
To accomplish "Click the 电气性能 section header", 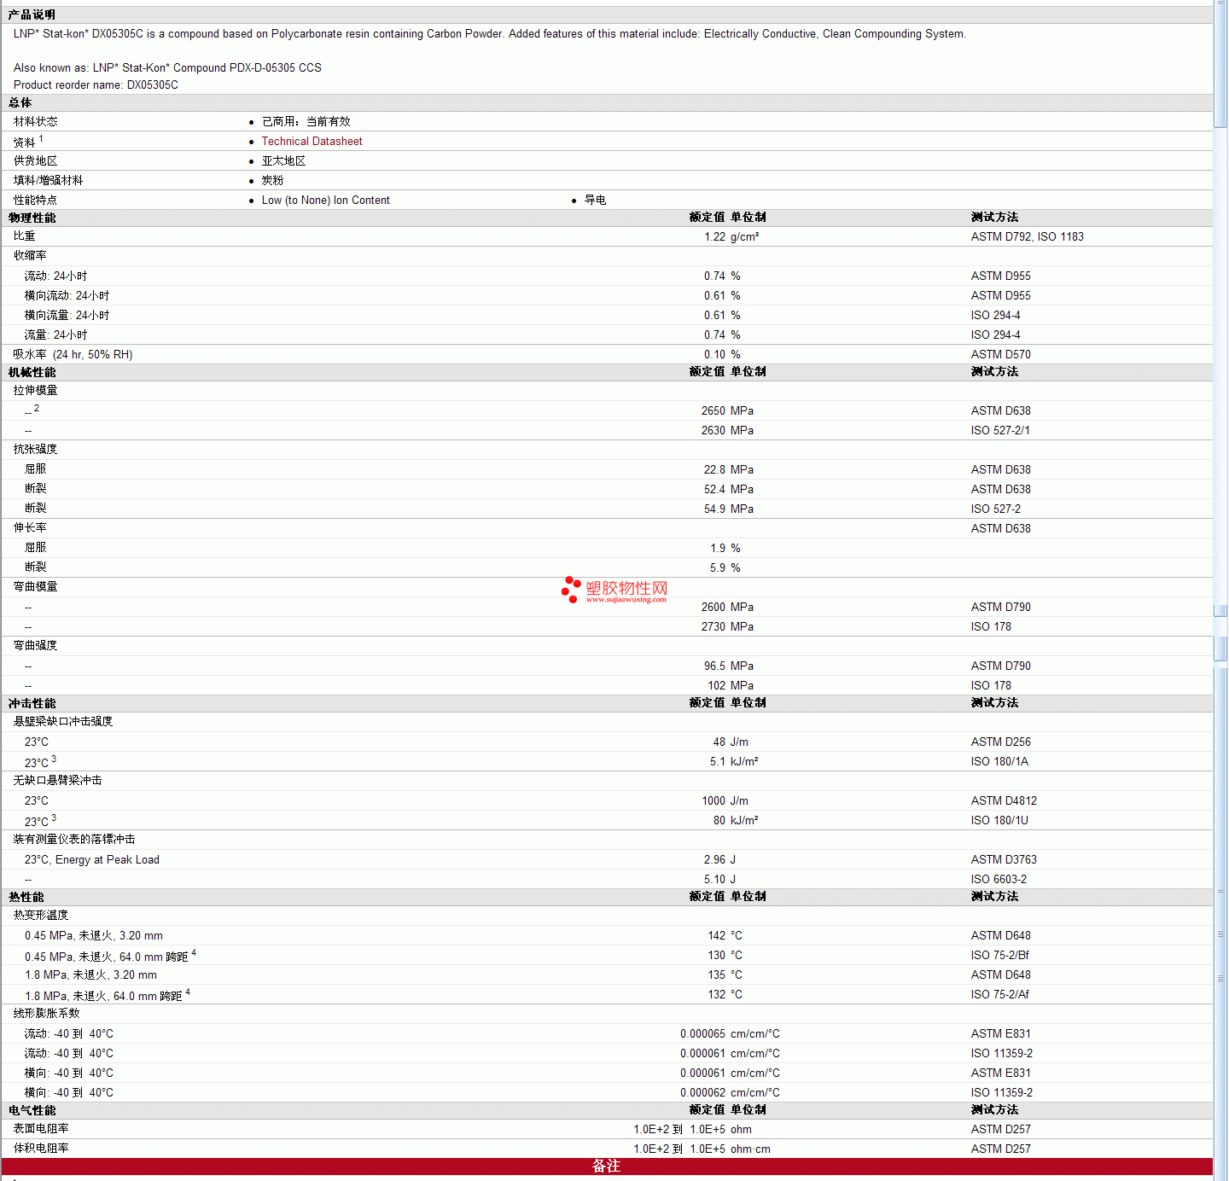I will [x=32, y=1110].
